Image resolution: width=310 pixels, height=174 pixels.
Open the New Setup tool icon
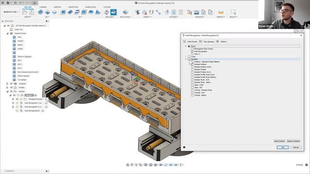[x=25, y=12]
